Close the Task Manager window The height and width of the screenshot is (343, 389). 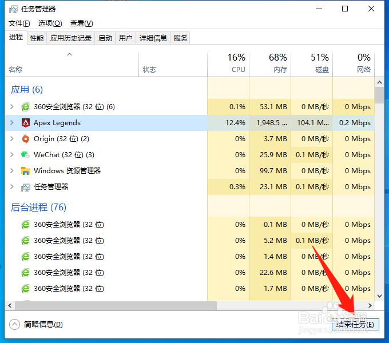click(x=371, y=9)
